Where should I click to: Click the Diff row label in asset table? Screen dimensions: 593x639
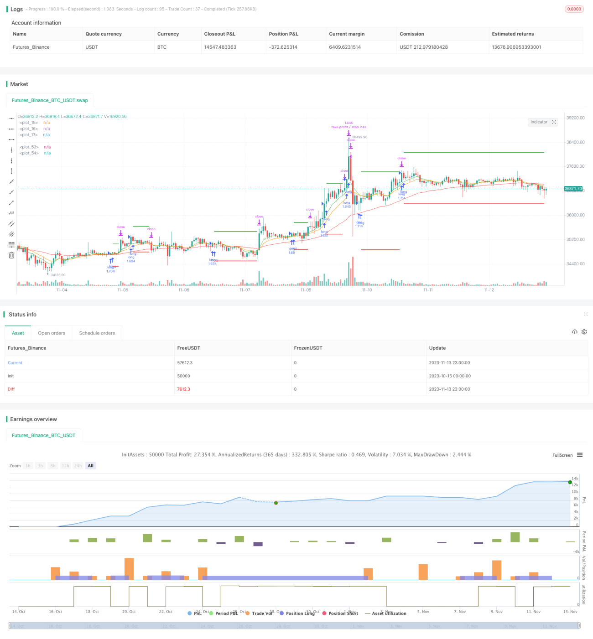coord(11,389)
